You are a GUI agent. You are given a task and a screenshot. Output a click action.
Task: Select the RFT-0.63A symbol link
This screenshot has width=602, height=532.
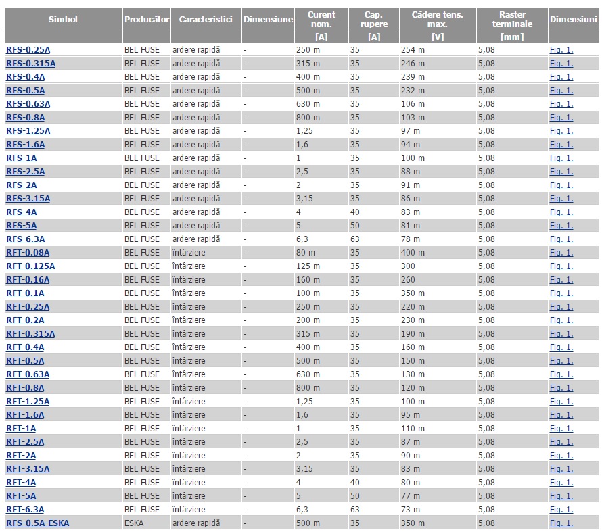pos(28,374)
